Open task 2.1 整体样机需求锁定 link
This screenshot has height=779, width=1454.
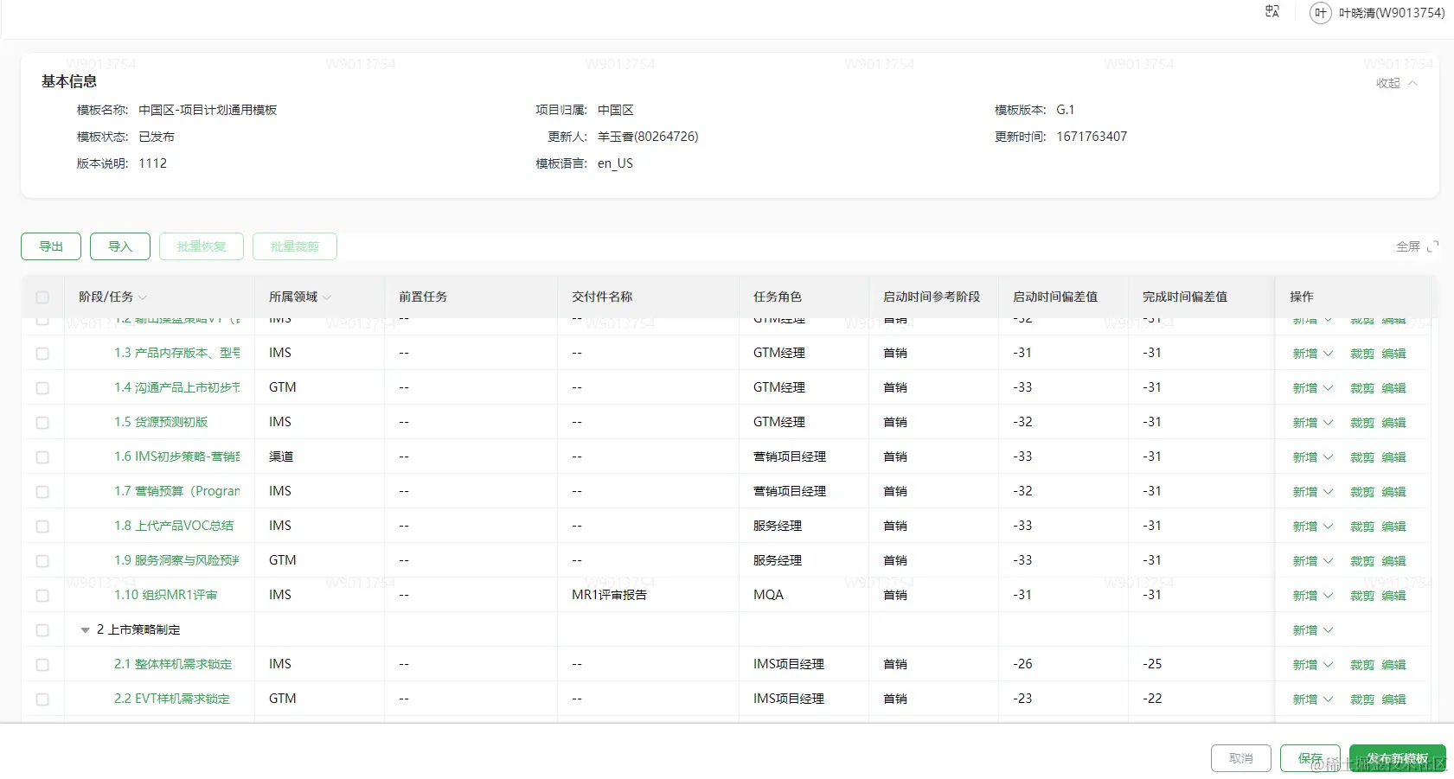pos(173,664)
